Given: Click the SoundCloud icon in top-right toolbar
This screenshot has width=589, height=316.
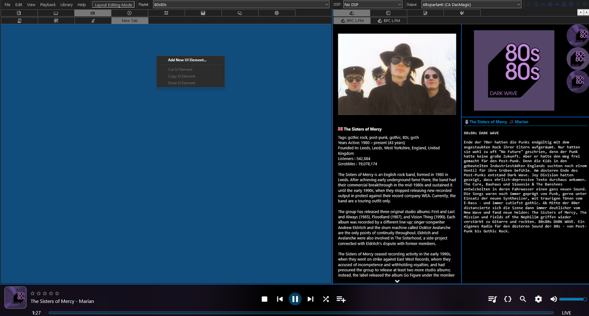Looking at the screenshot, I should coord(557,4).
